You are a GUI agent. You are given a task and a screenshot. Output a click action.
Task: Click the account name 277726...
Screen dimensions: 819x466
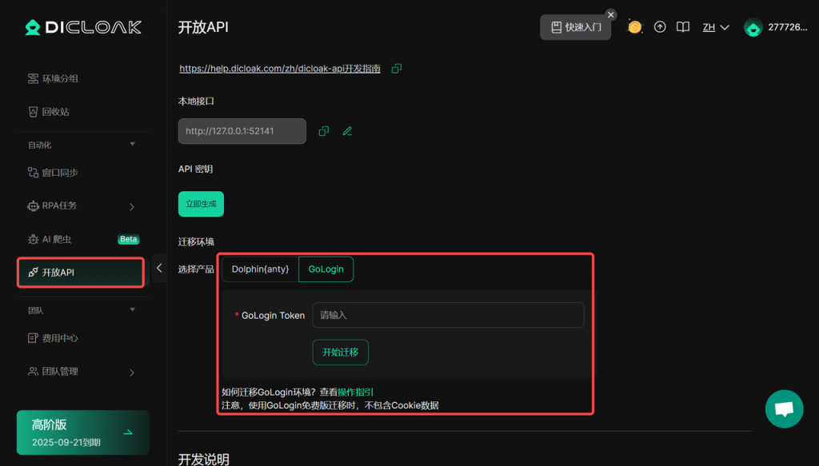tap(787, 27)
